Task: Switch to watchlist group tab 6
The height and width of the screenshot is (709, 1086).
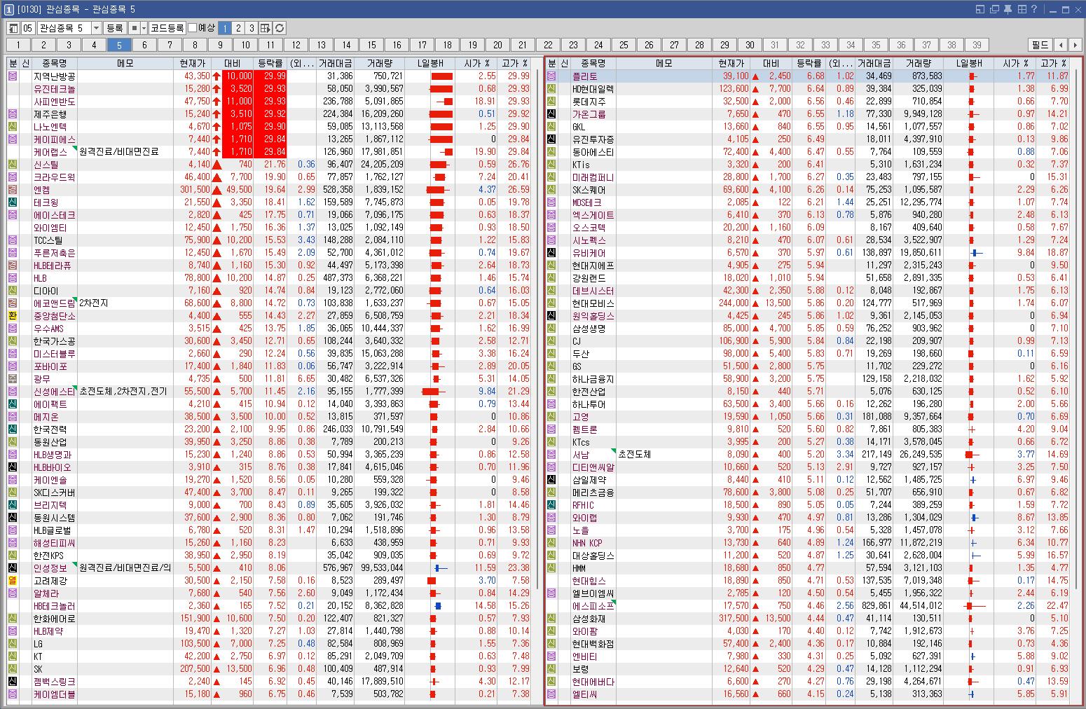Action: [144, 45]
